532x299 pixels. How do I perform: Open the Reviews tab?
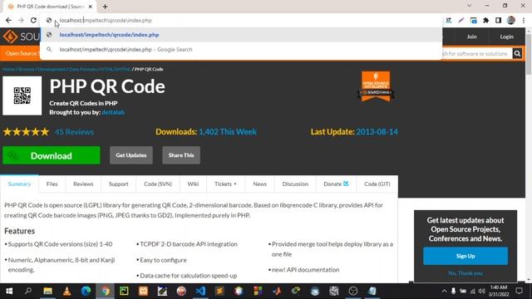point(83,184)
